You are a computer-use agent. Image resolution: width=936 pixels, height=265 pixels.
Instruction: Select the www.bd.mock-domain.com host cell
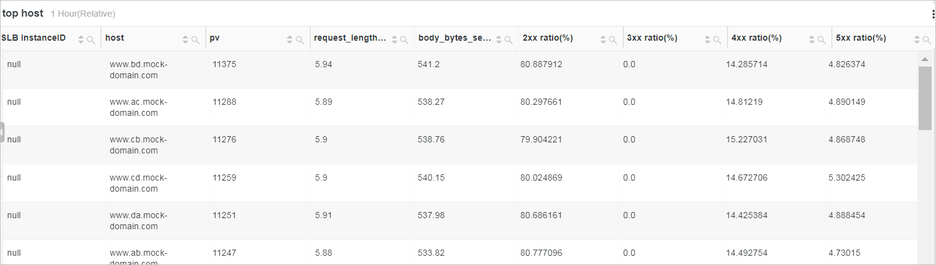(138, 70)
